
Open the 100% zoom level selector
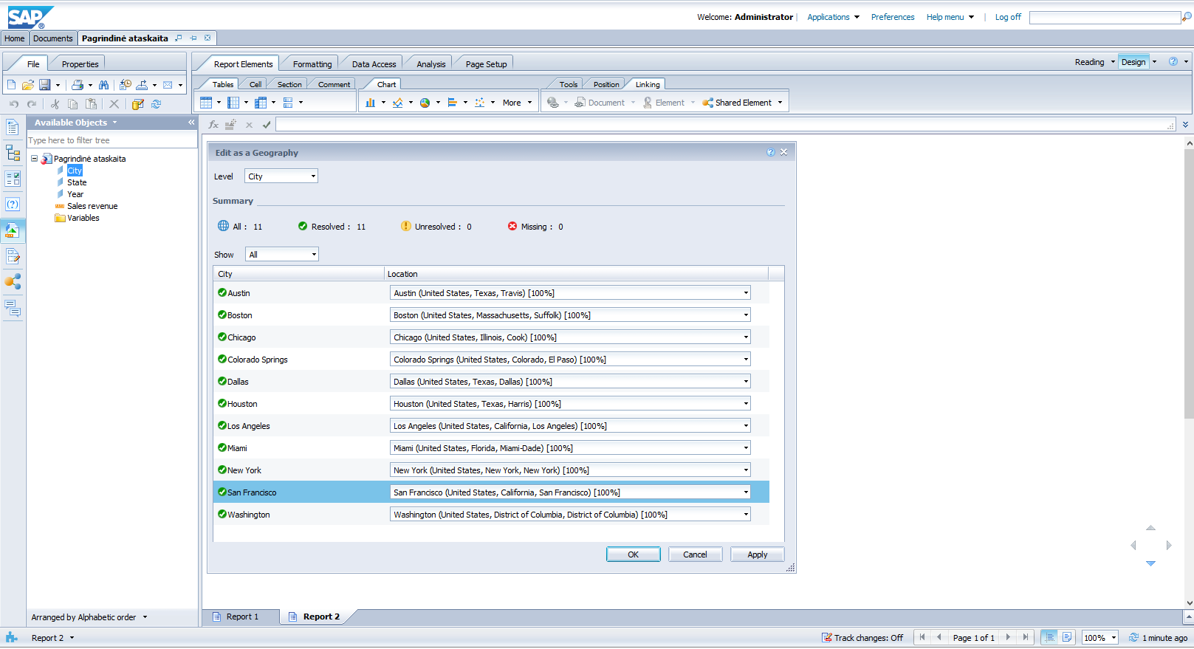coord(1099,638)
